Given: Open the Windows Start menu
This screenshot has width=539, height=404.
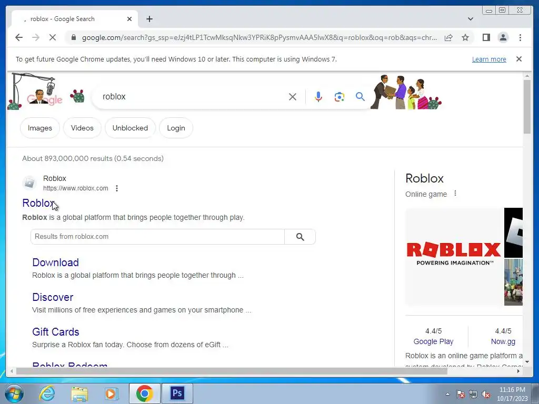Looking at the screenshot, I should tap(14, 393).
